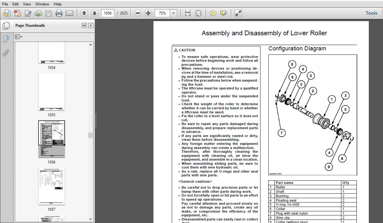Open the zoom level dropdown arrow
Screen dimensions: 383x223
pyautogui.click(x=174, y=13)
